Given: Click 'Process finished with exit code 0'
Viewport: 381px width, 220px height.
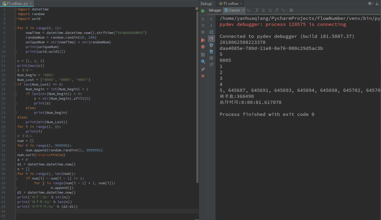Looking at the screenshot, I should pos(267,114).
